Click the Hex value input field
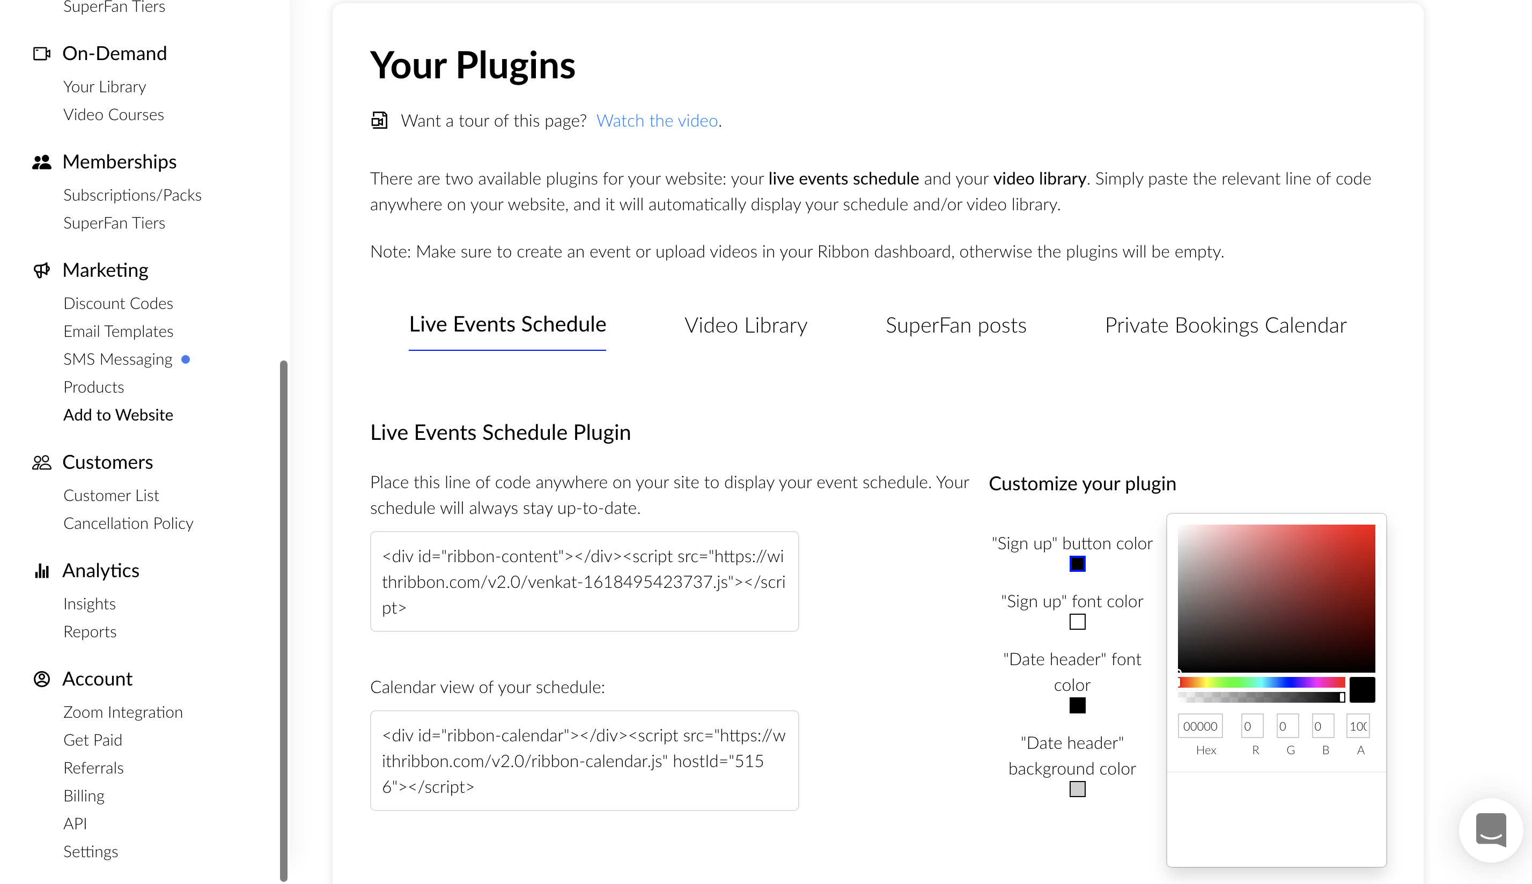 tap(1200, 726)
